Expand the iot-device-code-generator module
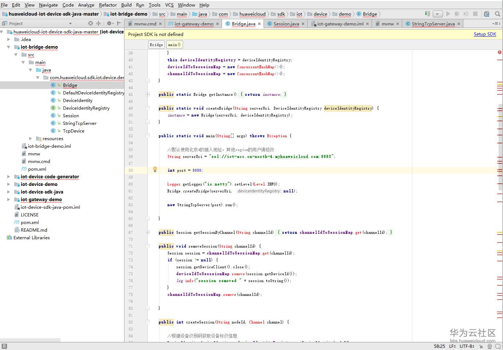Screen dimensions: 503x350 (9, 177)
